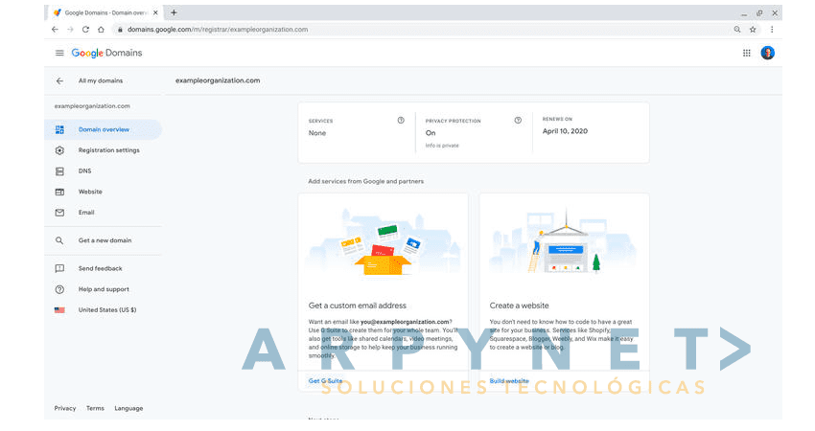Open the Chrome three-dot menu
Screen dimensions: 815x431
tap(772, 30)
